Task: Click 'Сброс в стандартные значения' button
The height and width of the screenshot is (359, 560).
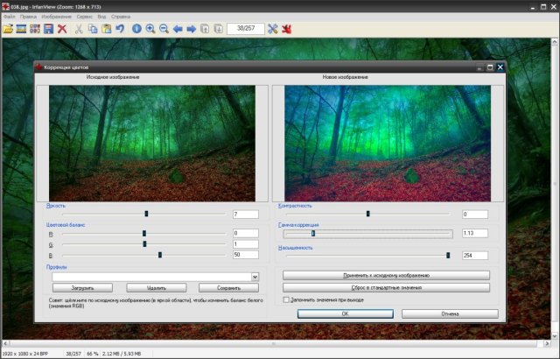Action: (x=386, y=287)
